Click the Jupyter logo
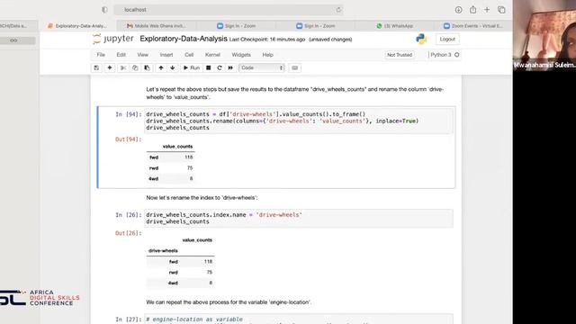576x324 pixels. point(113,39)
